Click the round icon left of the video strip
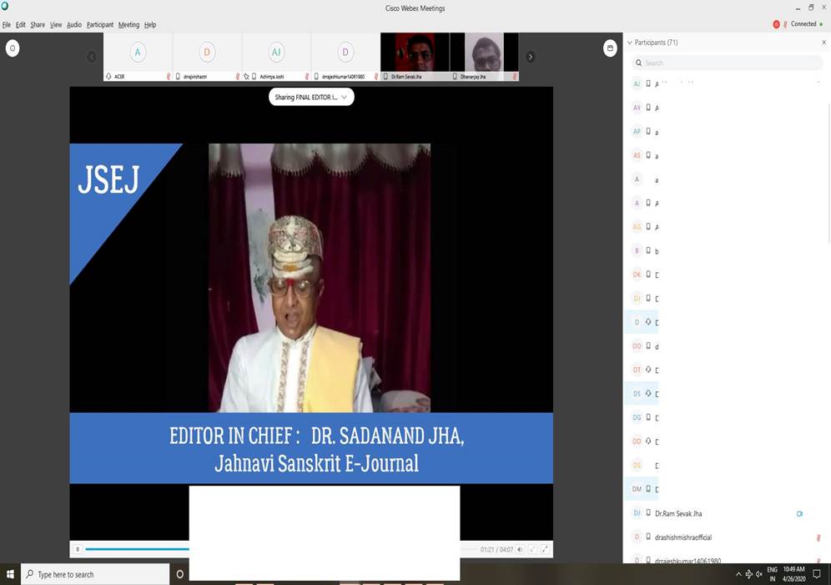The image size is (831, 585). pyautogui.click(x=13, y=48)
